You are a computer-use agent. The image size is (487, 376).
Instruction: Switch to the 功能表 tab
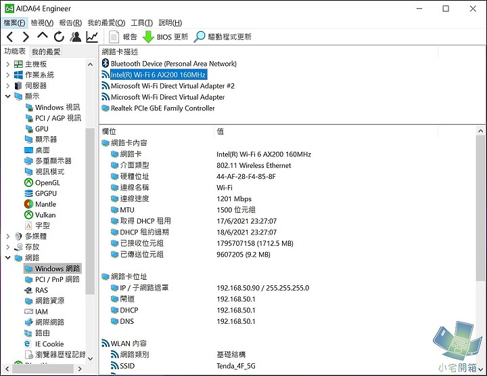pyautogui.click(x=15, y=51)
